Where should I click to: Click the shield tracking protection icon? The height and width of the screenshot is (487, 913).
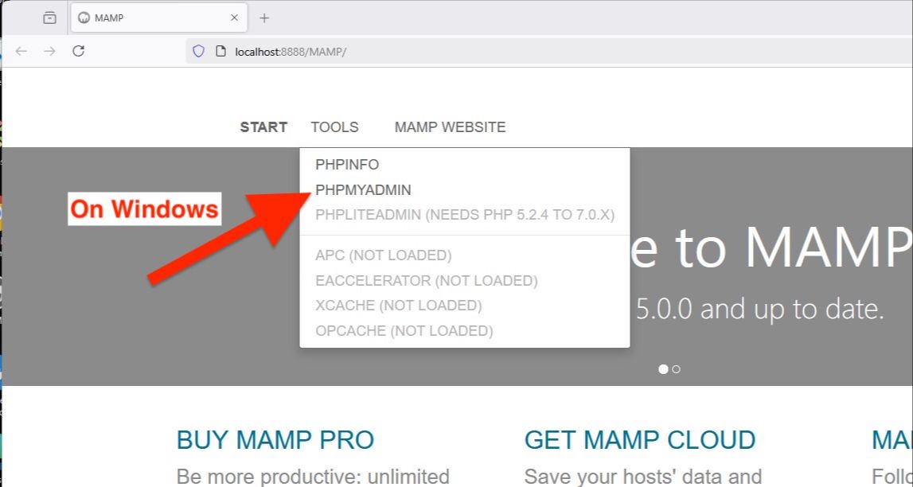coord(198,51)
